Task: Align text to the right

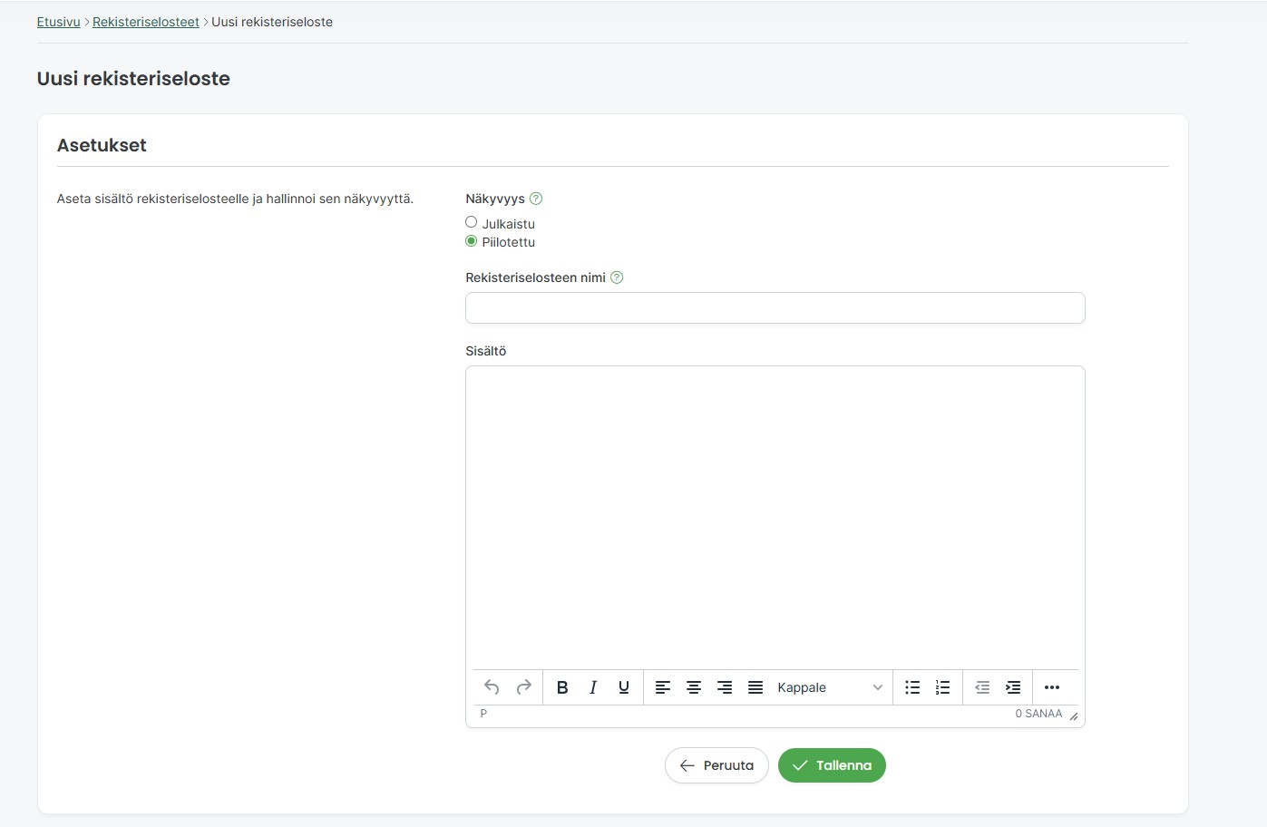Action: click(725, 687)
